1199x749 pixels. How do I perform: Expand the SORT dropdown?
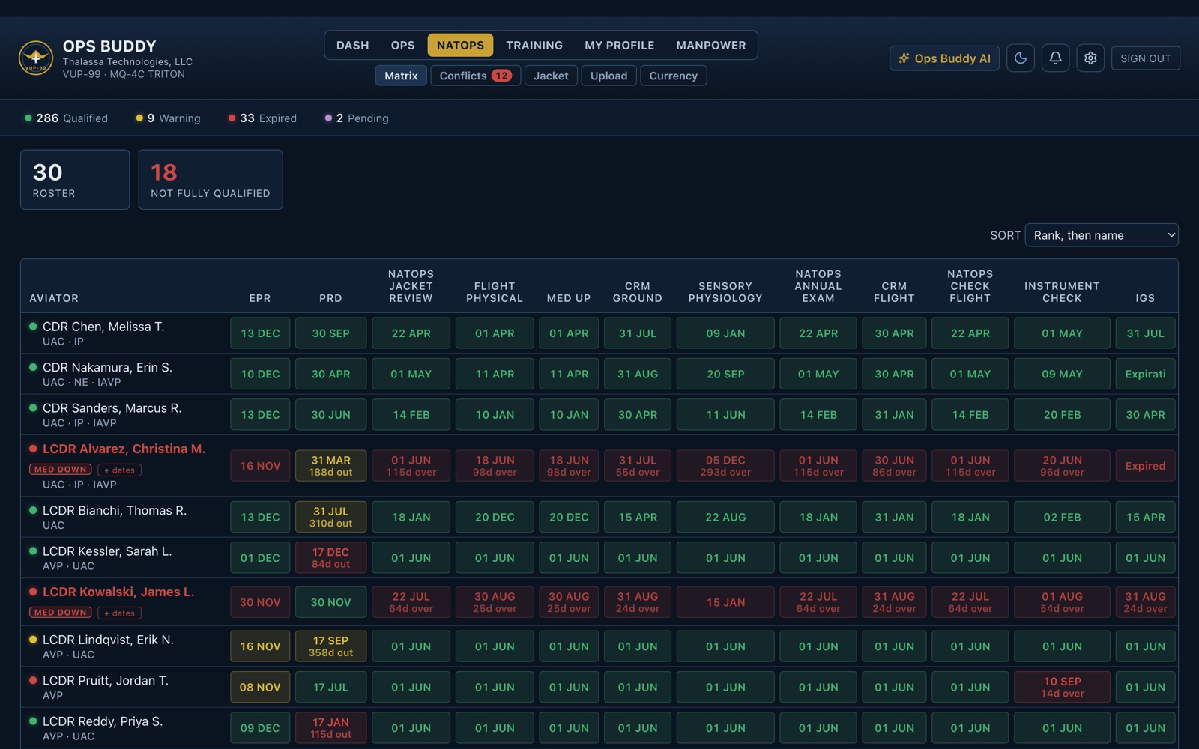coord(1101,235)
